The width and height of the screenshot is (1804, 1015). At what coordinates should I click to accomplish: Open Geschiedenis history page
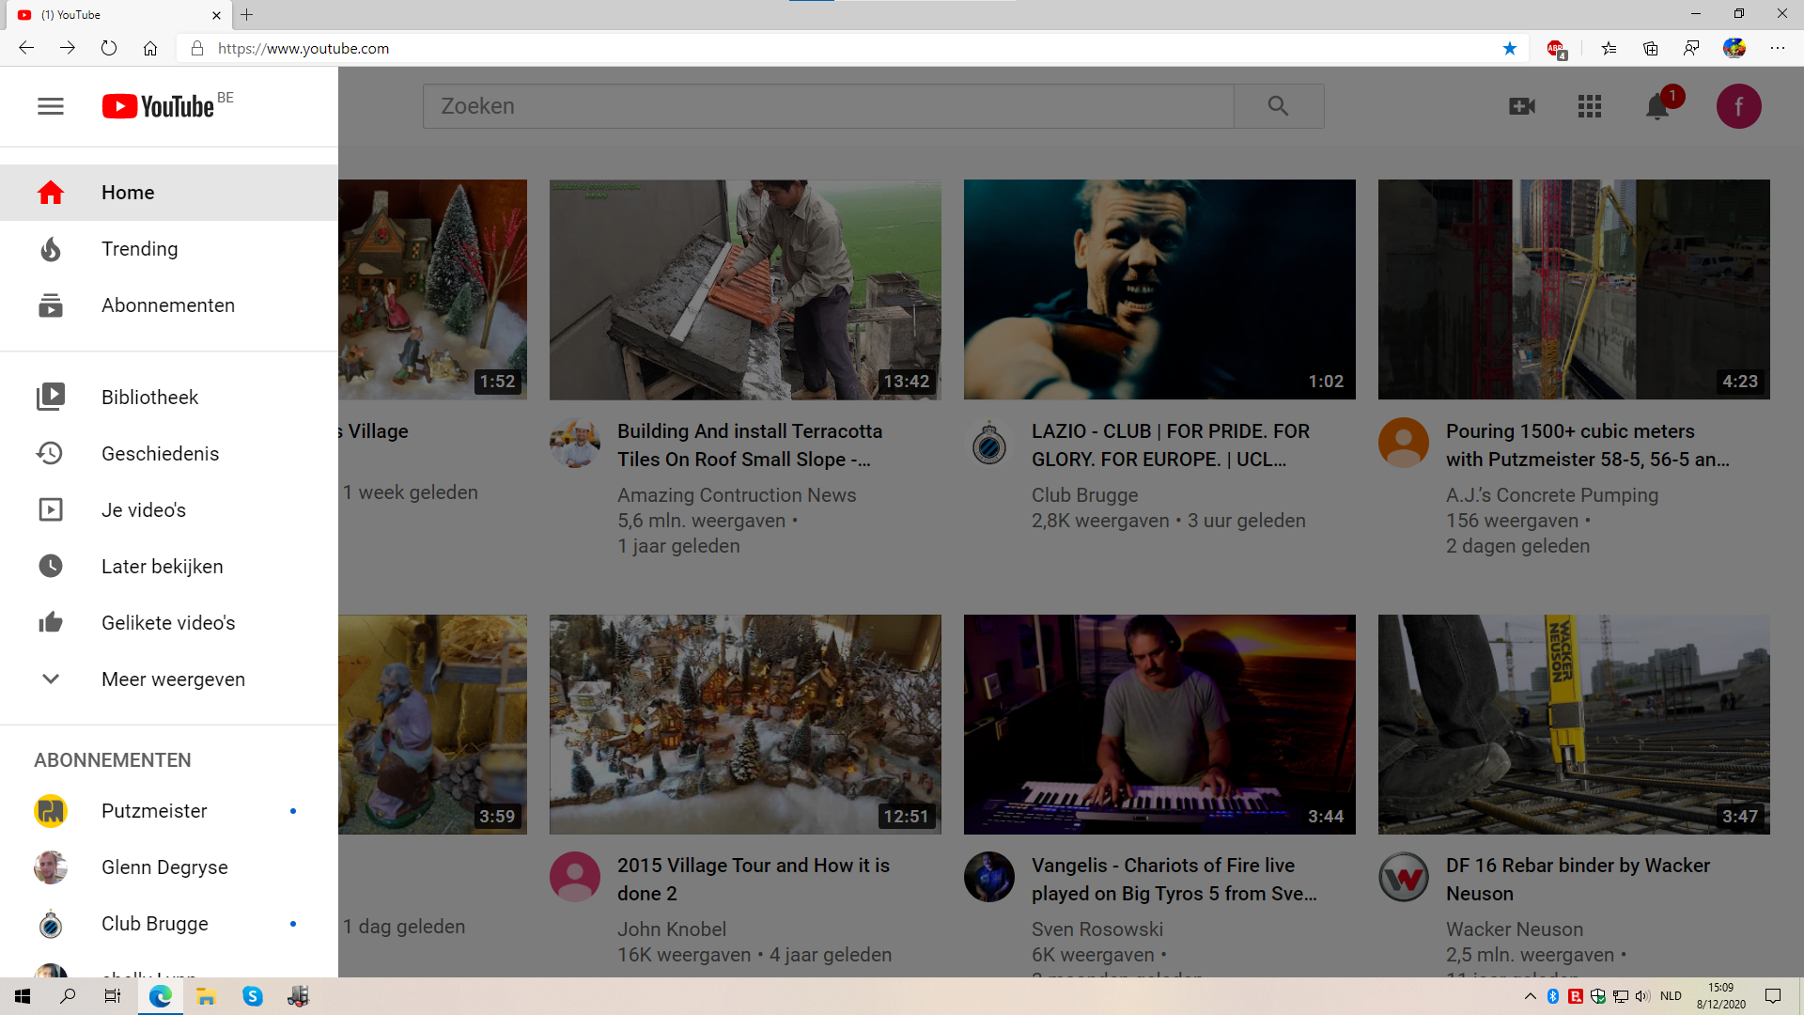160,454
